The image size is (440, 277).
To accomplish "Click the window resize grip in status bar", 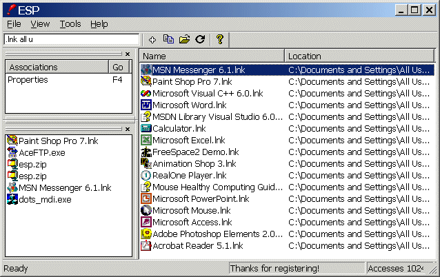I will coord(434,269).
